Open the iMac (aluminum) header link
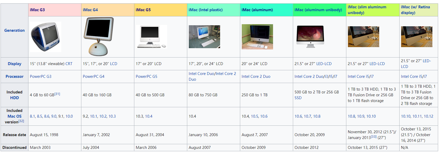Screen dimensions: 441x152 [257, 10]
